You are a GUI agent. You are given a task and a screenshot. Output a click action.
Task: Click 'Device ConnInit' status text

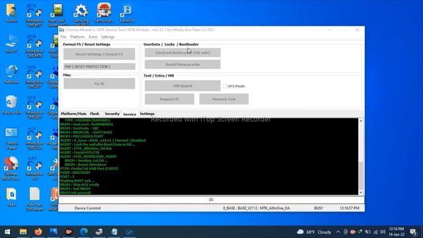[87, 208]
